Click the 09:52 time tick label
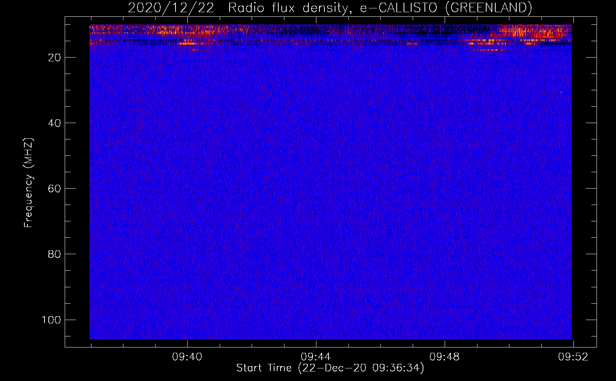The width and height of the screenshot is (616, 381). click(x=573, y=357)
